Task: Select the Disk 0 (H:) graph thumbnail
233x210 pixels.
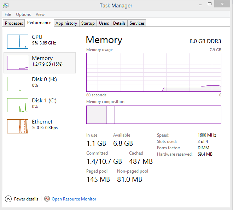Action: pos(18,84)
